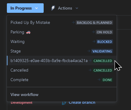Open the View workflow link
Image resolution: width=131 pixels, height=110 pixels.
point(25,94)
